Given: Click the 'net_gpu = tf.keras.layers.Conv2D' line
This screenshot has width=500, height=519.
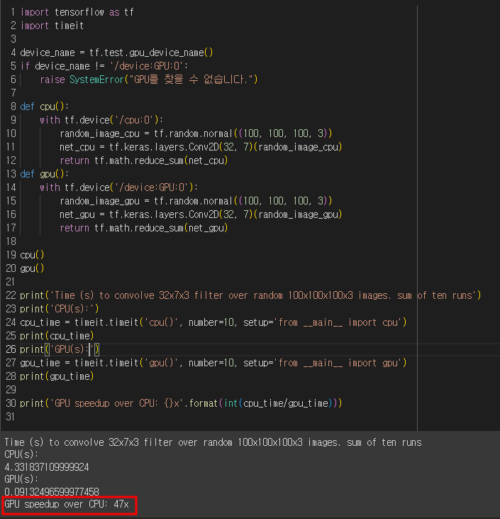Looking at the screenshot, I should [201, 215].
